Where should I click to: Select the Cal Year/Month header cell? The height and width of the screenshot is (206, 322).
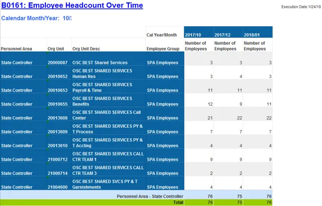click(x=161, y=35)
